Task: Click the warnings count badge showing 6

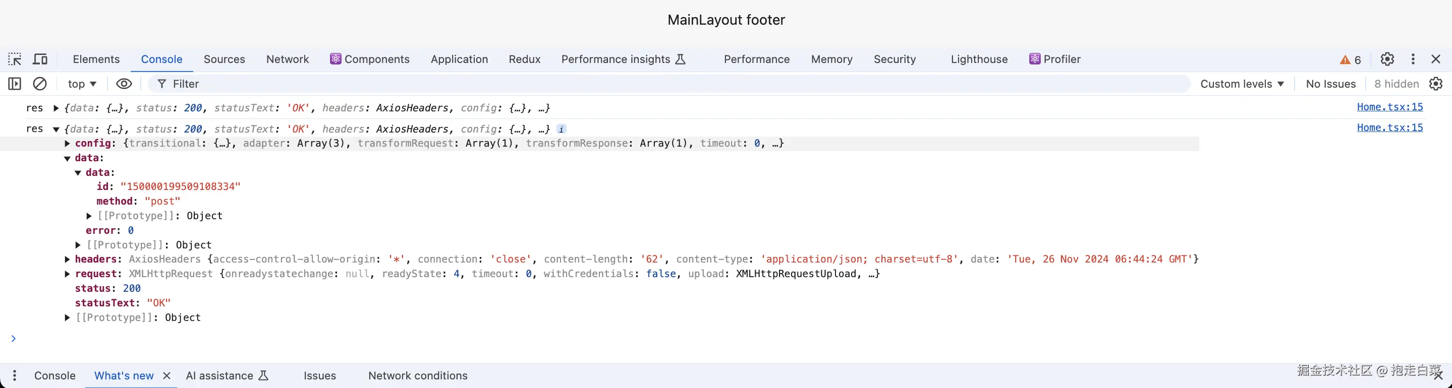Action: (1351, 59)
